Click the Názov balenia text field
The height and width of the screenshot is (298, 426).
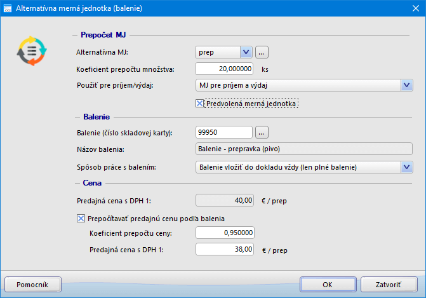303,150
